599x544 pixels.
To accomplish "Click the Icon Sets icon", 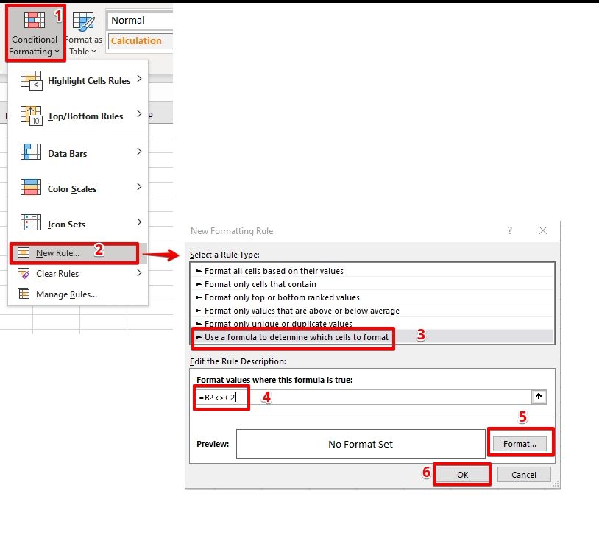I will 31,222.
